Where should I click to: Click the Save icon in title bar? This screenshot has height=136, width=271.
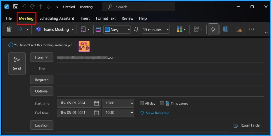pos(16,7)
